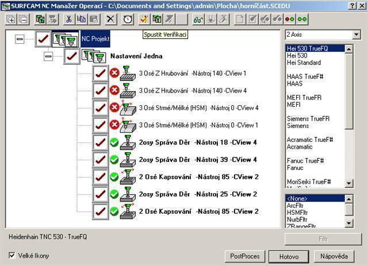The height and width of the screenshot is (266, 368).
Task: Click green status of Správa Děr Nástroj 18
Action: (x=114, y=142)
